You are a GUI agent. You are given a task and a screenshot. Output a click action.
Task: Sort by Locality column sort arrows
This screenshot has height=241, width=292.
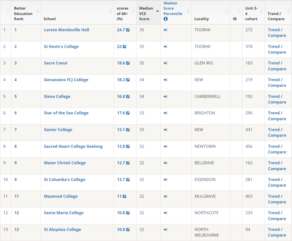click(x=227, y=11)
